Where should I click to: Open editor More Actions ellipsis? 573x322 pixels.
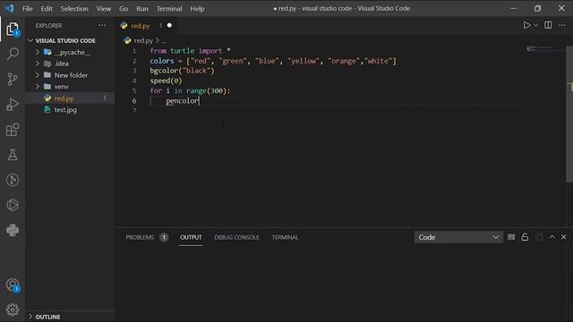[x=561, y=25]
